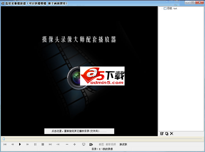Minimize the player window
Image resolution: width=205 pixels, height=152 pixels.
click(187, 2)
